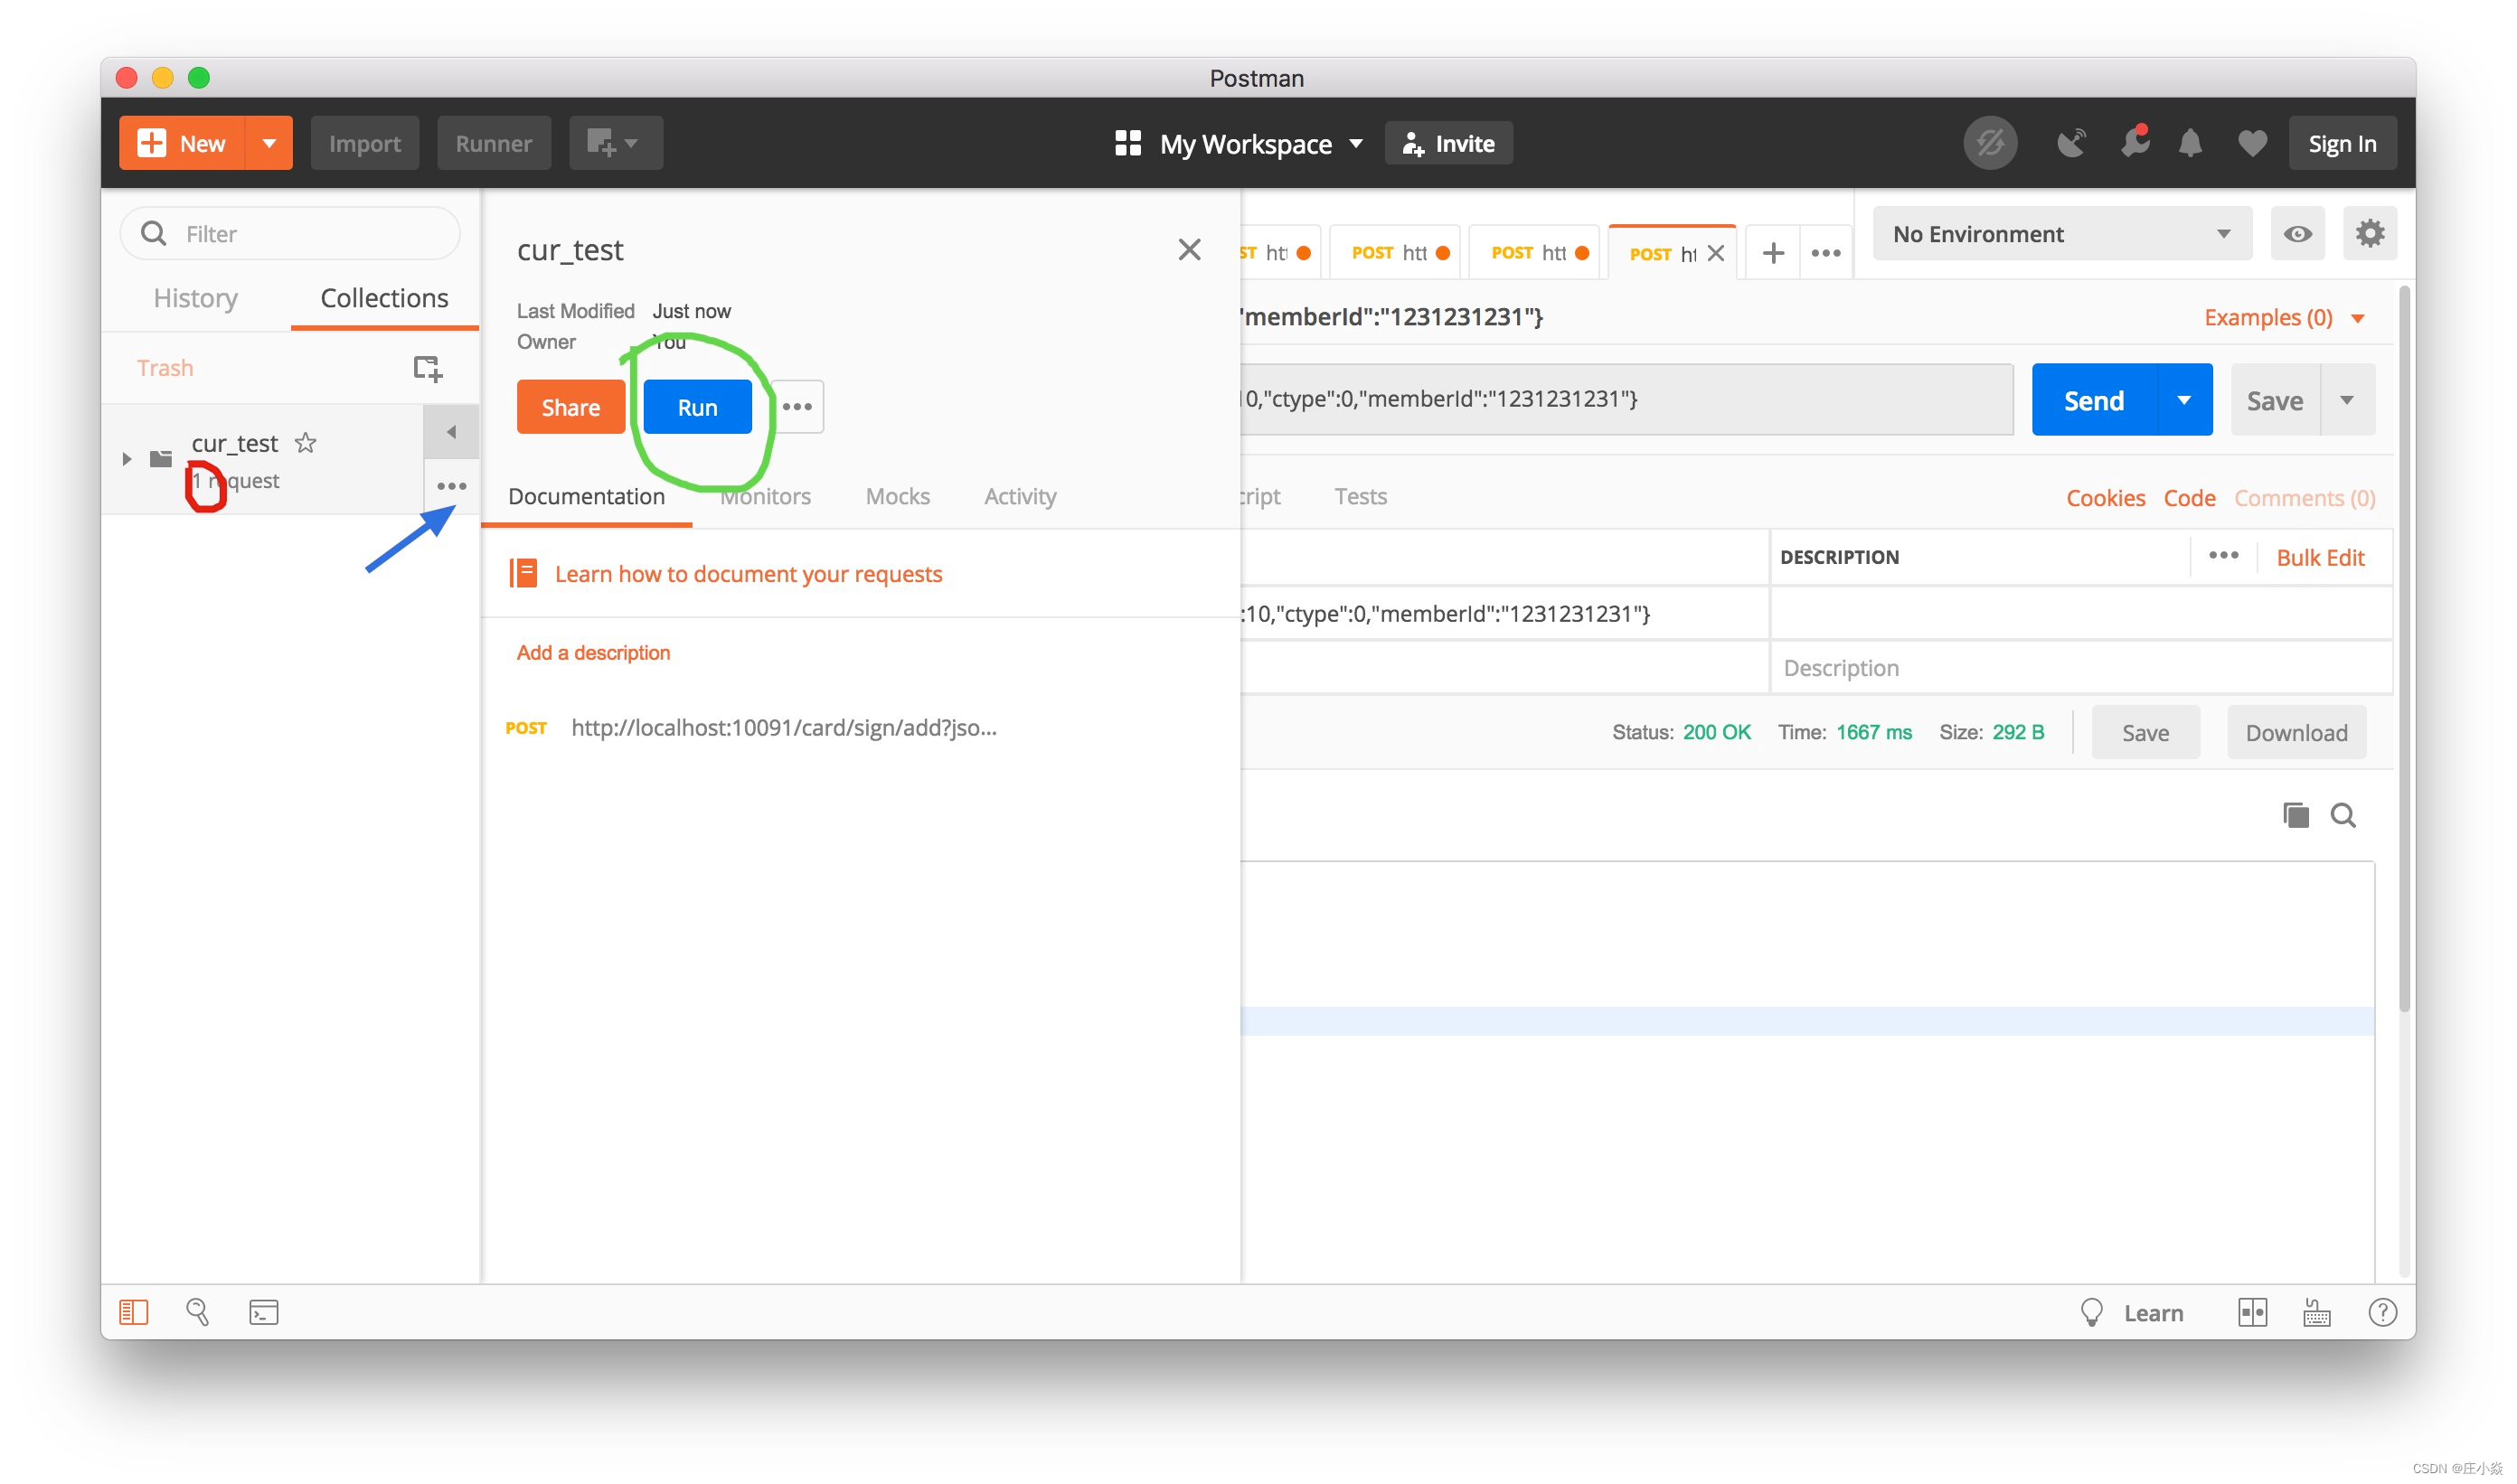This screenshot has height=1484, width=2517.
Task: Open the Postman console icon
Action: tap(263, 1312)
